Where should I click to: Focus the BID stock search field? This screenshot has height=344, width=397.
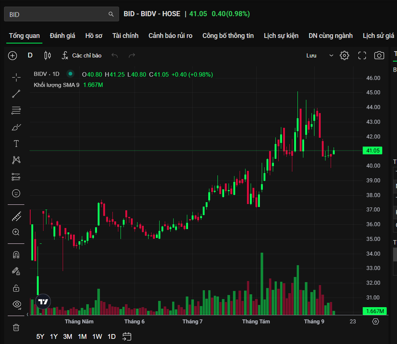tap(62, 14)
